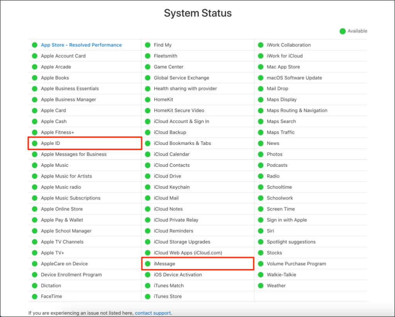
Task: Click the status dot next to iCloud Drive
Action: click(148, 176)
